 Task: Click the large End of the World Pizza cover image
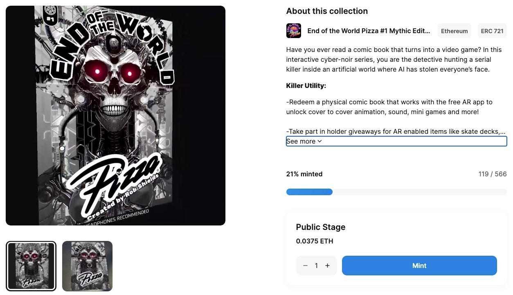pyautogui.click(x=115, y=115)
